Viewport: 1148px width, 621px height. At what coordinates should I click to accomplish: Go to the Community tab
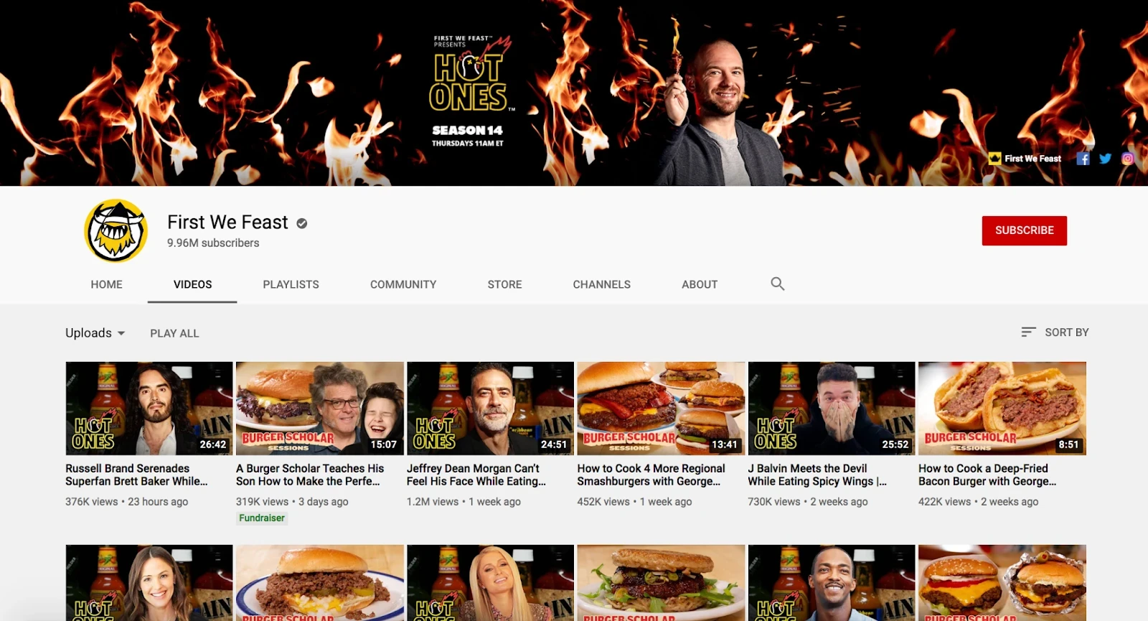click(x=403, y=284)
